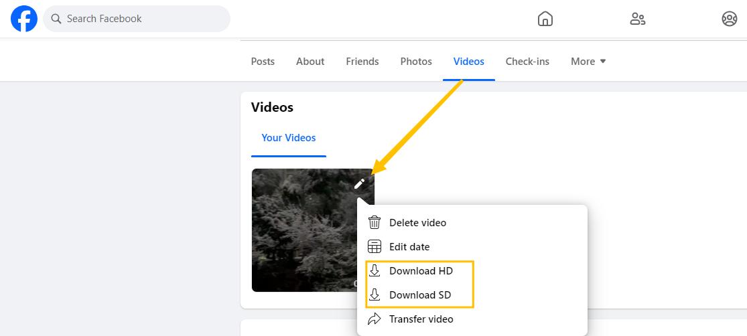Switch to the Posts tab
The height and width of the screenshot is (336, 747).
(263, 62)
